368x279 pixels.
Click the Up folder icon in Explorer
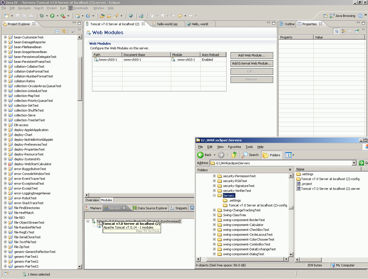click(234, 155)
